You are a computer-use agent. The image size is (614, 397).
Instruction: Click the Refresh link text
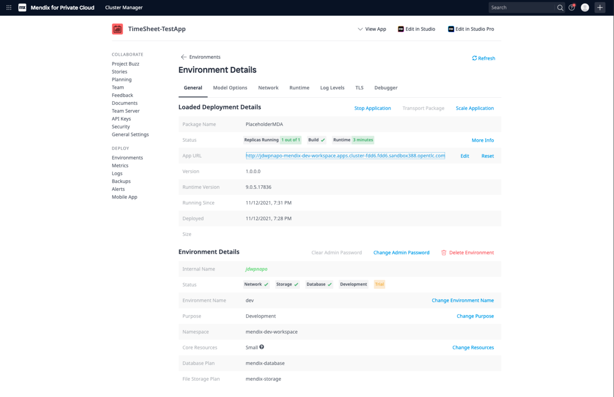(x=487, y=58)
